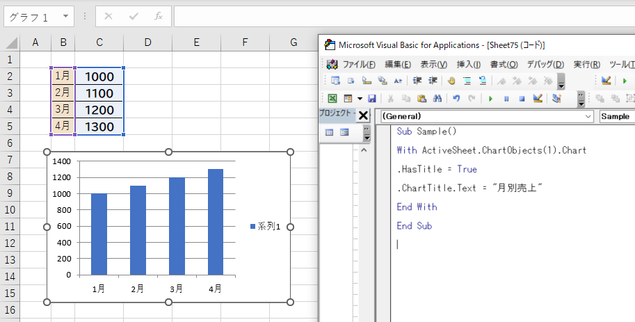Toggle a breakpoint with the hand icon
Viewport: 635px width, 322px height.
[450, 81]
